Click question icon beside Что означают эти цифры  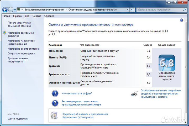tap(55, 93)
